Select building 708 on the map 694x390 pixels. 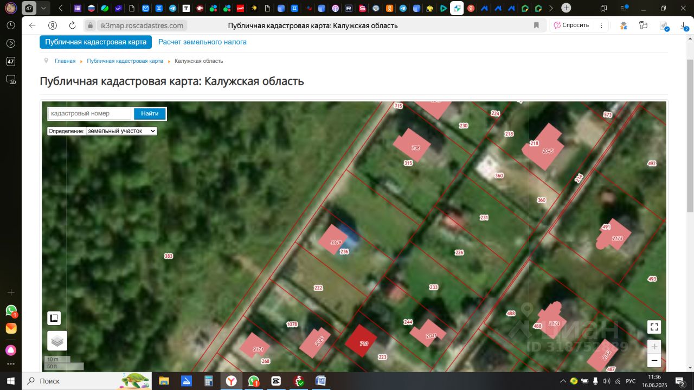[412, 145]
